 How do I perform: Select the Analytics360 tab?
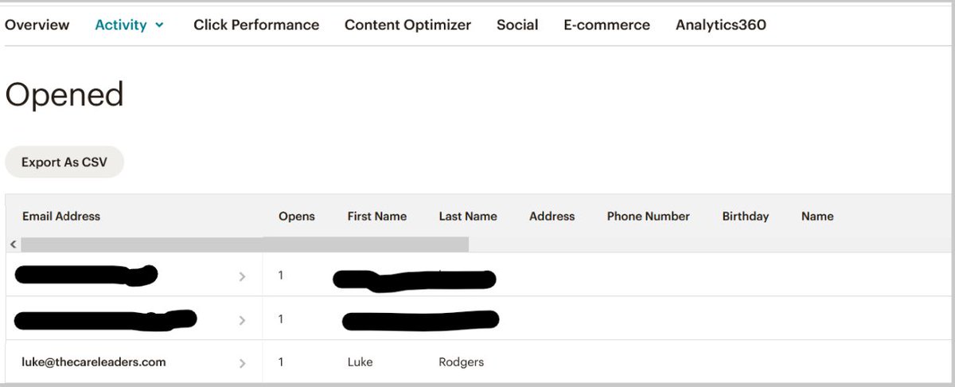tap(721, 25)
